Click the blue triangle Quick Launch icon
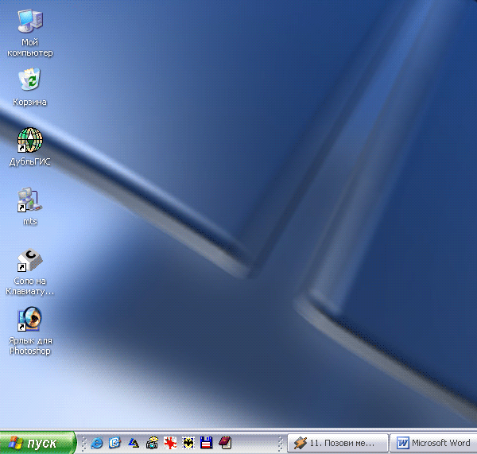477x454 pixels. [x=134, y=443]
